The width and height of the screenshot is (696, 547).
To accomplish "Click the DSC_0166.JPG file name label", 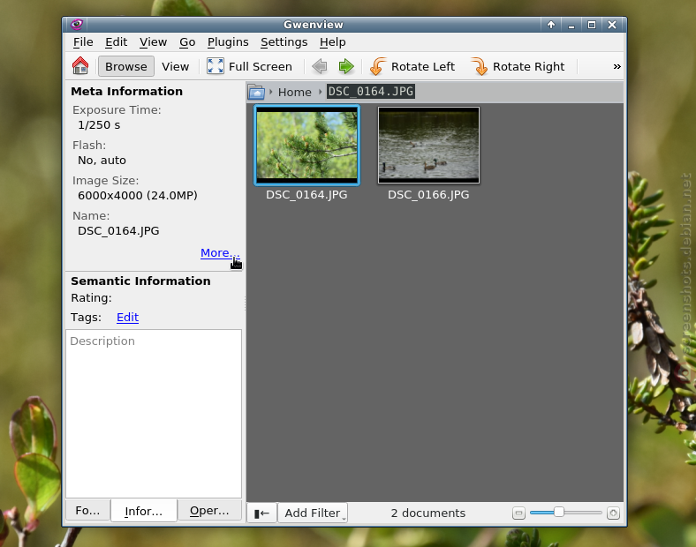I will point(428,195).
